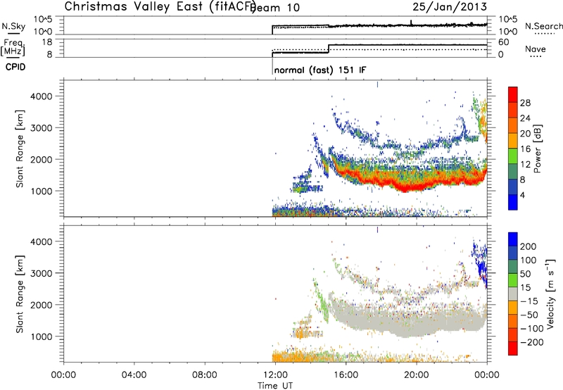Click the '-100' label on Velocity color bar
The image size is (563, 390).
(532, 329)
